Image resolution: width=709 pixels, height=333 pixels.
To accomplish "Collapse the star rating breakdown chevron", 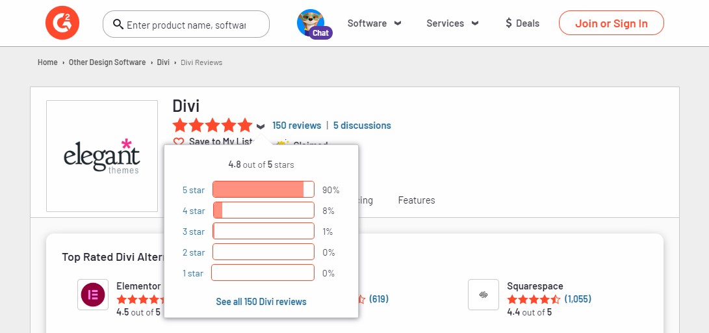I will (261, 126).
